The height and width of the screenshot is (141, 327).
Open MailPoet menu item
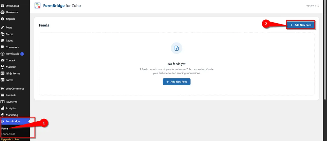point(11,67)
